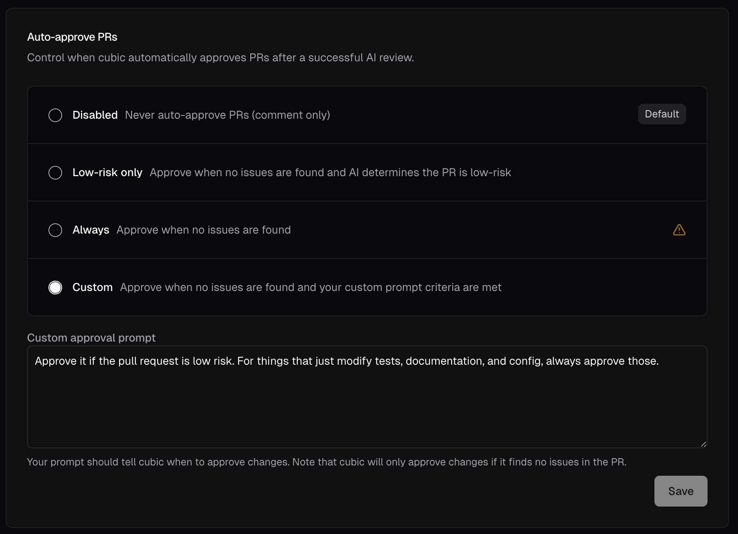Screen dimensions: 738x534
Task: Click the Custom option label text
Action: (92, 287)
